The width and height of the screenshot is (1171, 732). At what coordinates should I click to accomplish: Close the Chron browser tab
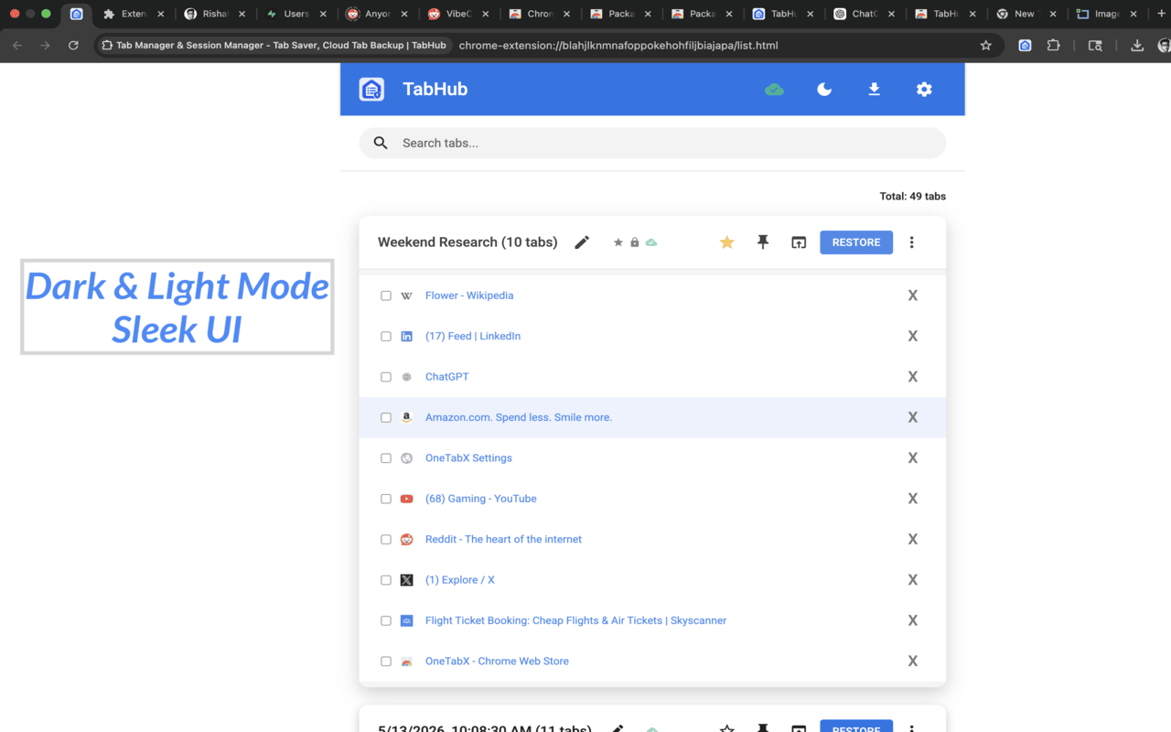pos(566,14)
